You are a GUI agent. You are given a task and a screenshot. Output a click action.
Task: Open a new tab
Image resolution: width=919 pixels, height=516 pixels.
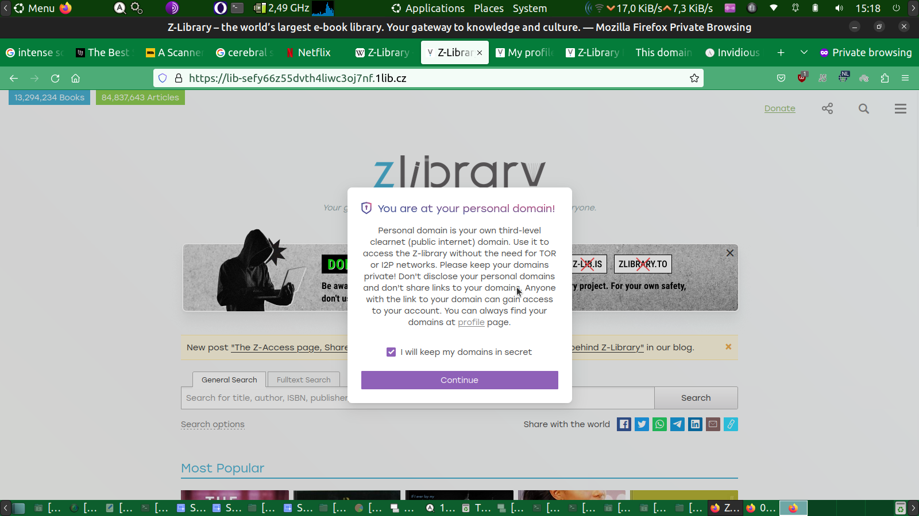click(781, 52)
